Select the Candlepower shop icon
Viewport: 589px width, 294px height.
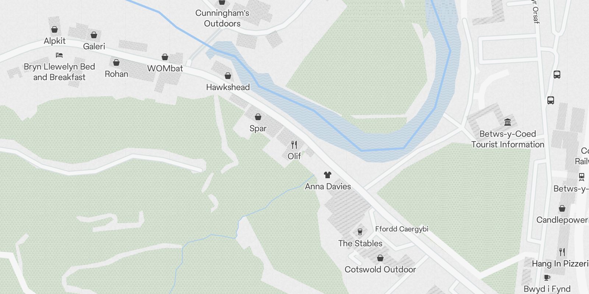coord(562,208)
